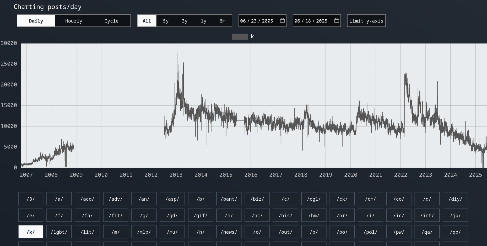487x246 pixels.
Task: Switch to the Cycle view
Action: [111, 21]
